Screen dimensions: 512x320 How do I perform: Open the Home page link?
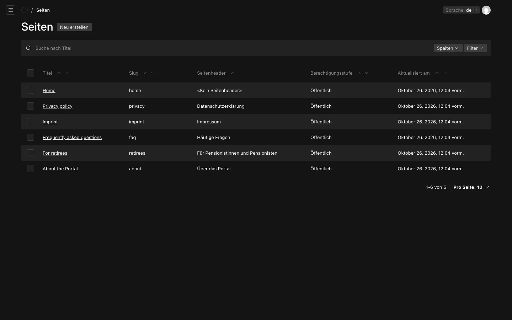[49, 90]
